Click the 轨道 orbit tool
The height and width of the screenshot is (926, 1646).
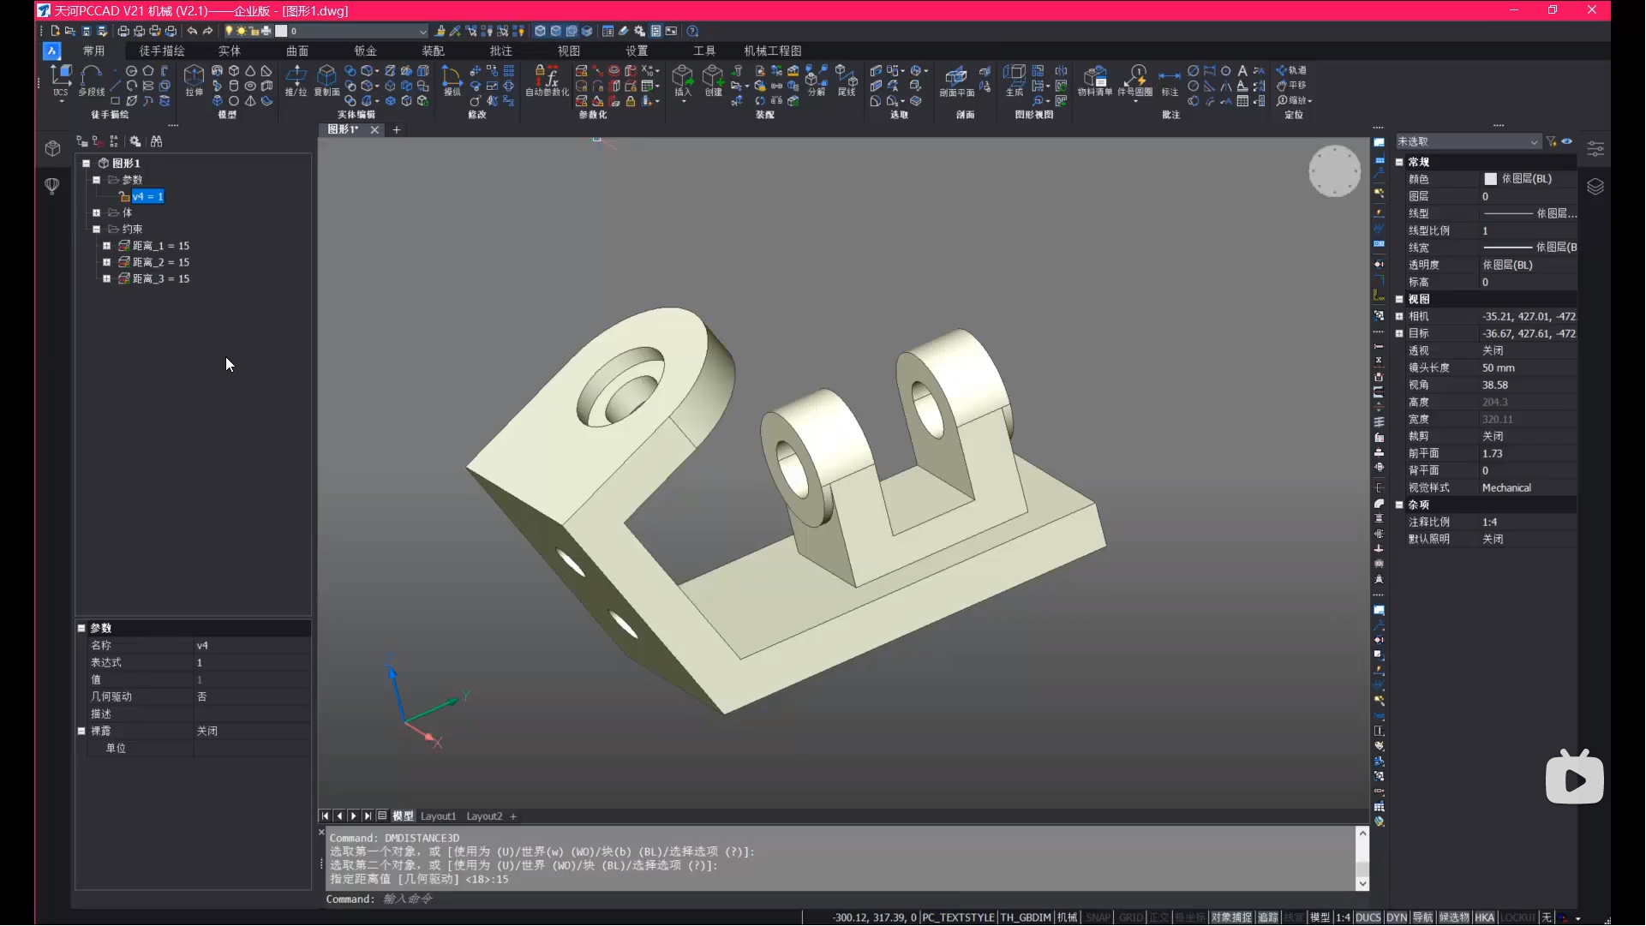[1291, 70]
